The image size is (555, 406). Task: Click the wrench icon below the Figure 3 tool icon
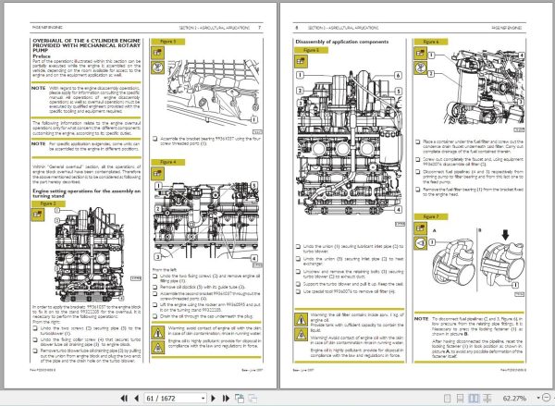[x=158, y=68]
